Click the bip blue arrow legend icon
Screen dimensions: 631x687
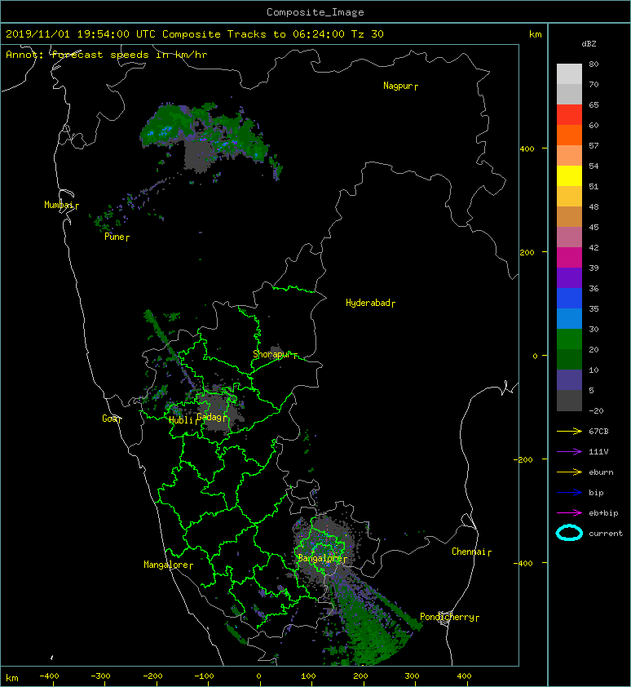569,493
